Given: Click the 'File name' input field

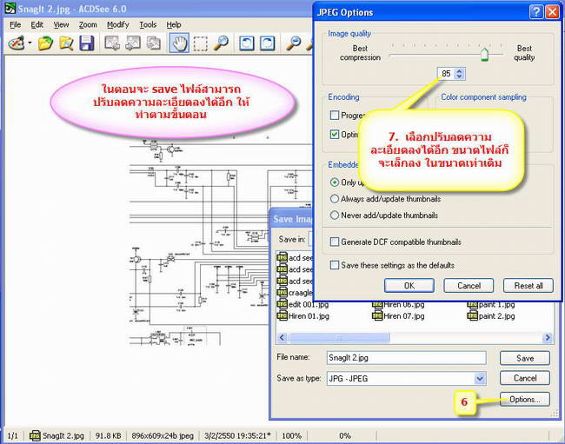Looking at the screenshot, I should [407, 358].
